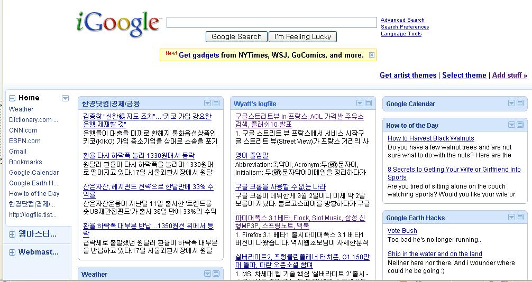Viewport: 532px width, 282px height.
Task: Click the iGoogle logo
Action: click(x=118, y=24)
